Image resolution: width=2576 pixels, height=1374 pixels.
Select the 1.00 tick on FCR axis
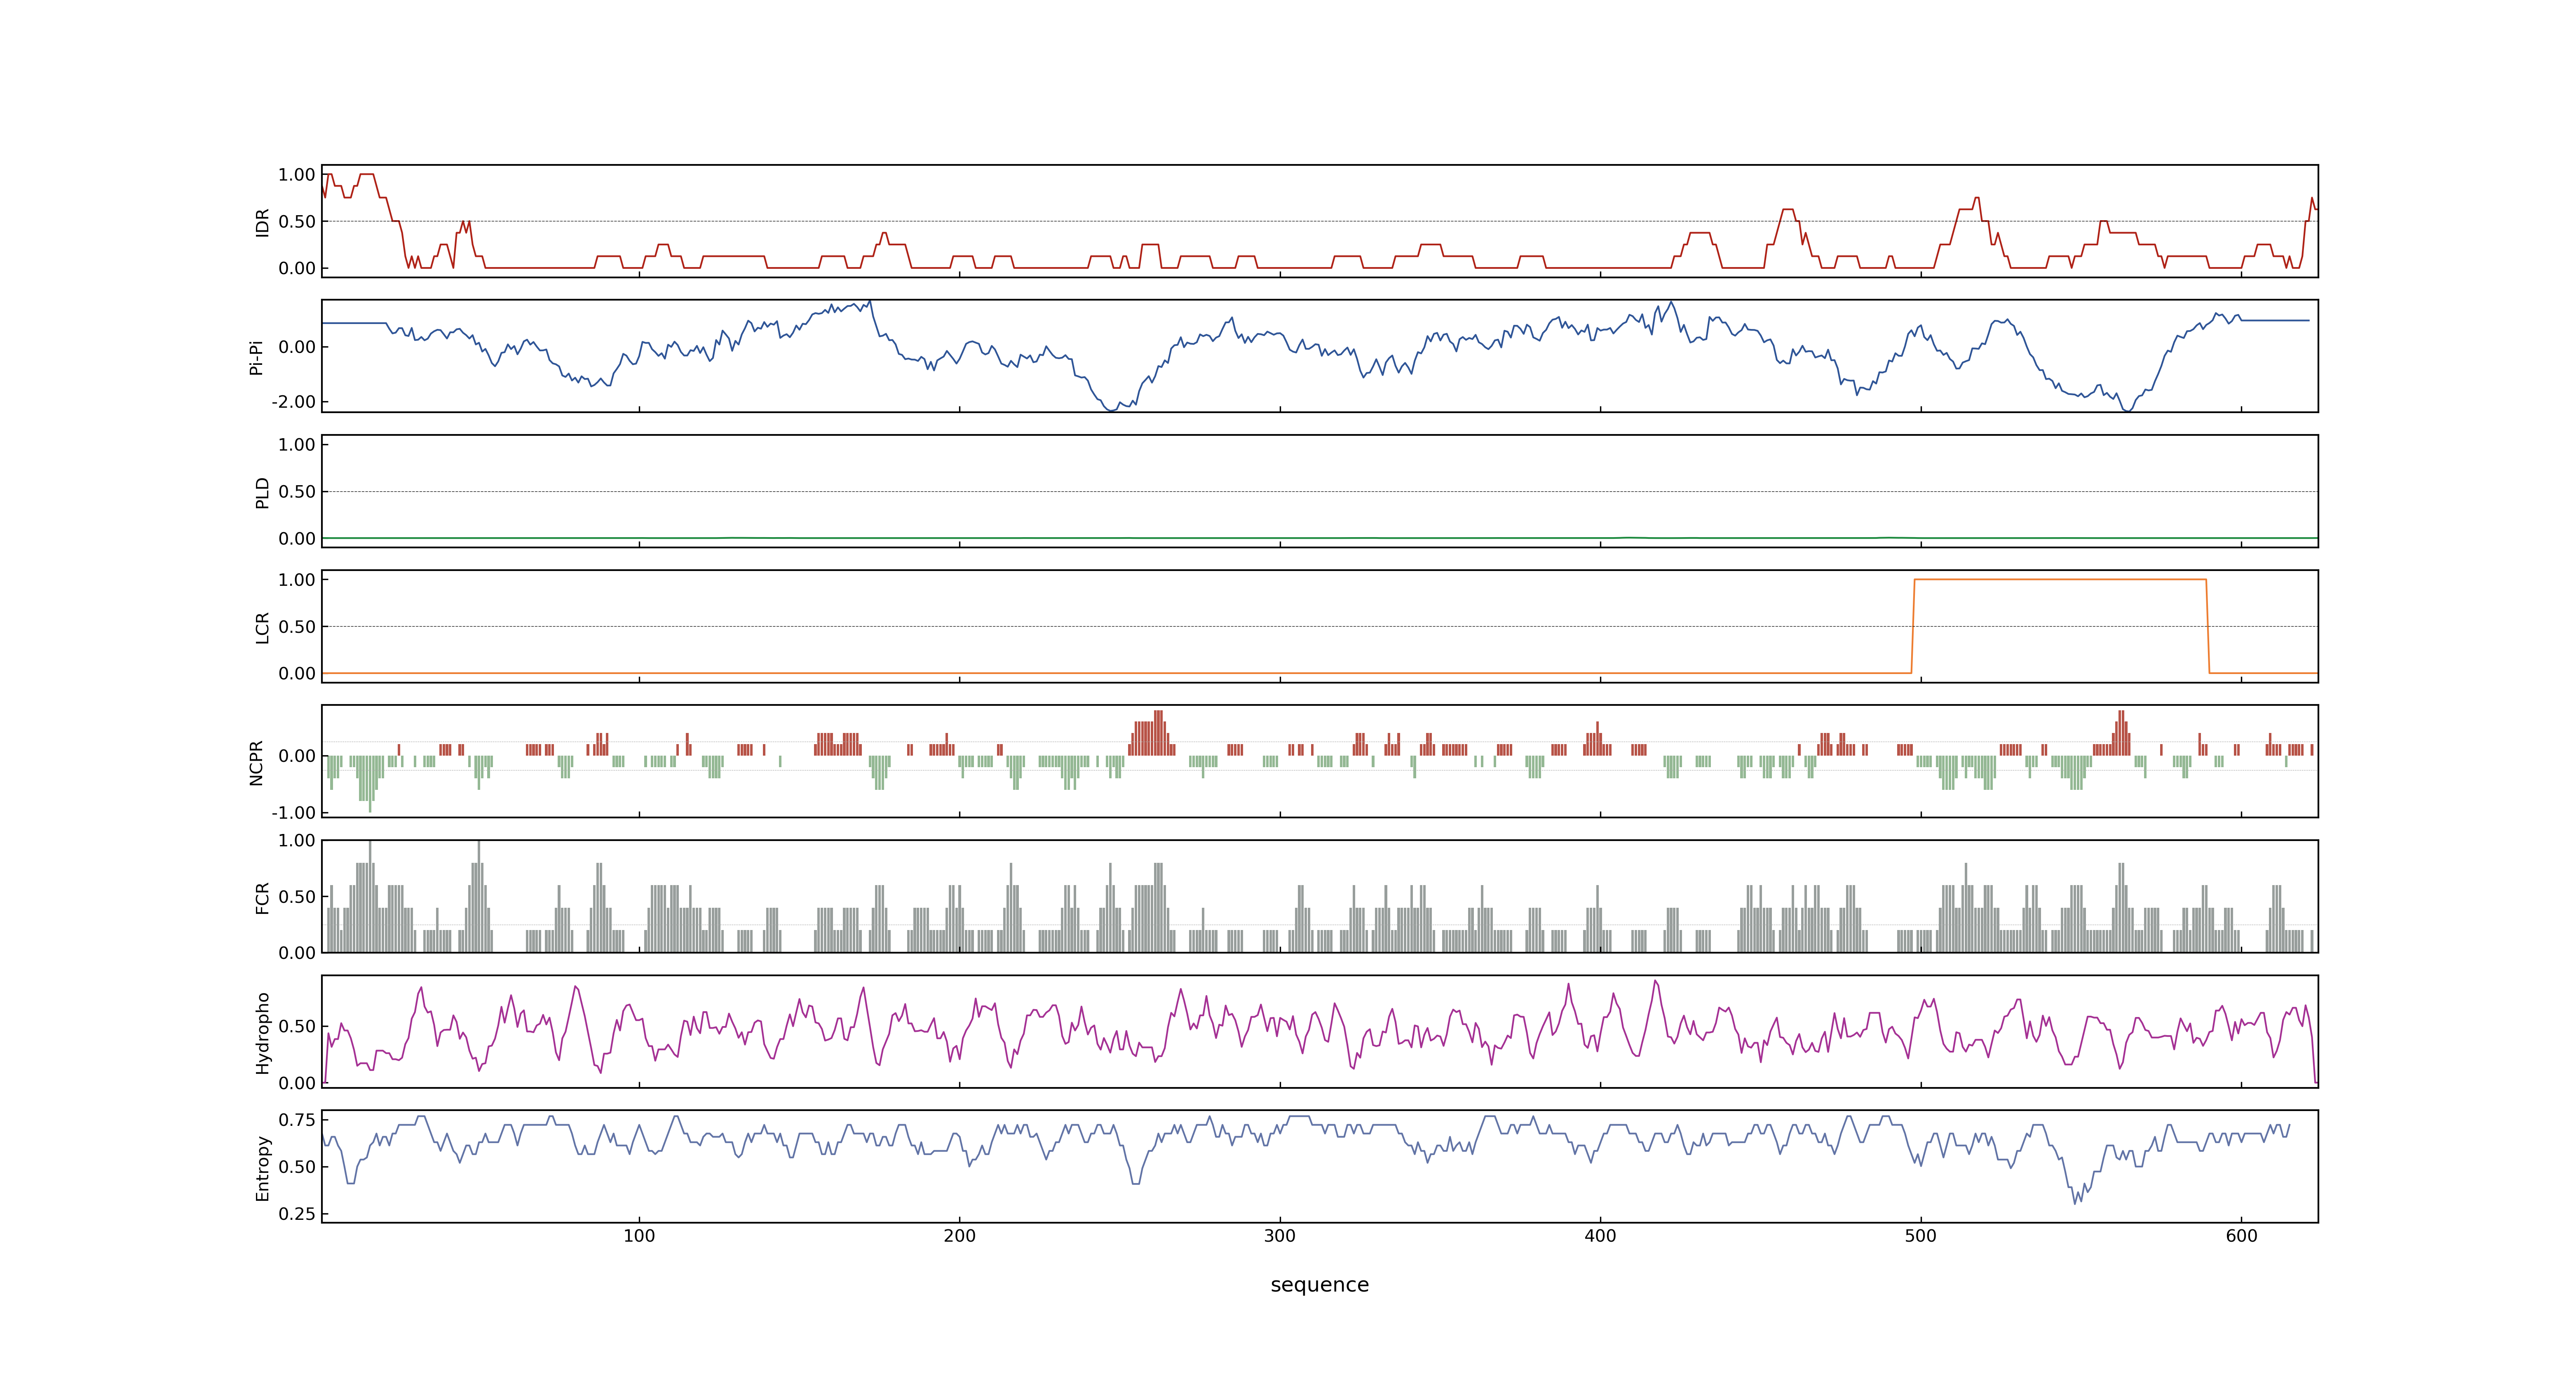[x=297, y=841]
